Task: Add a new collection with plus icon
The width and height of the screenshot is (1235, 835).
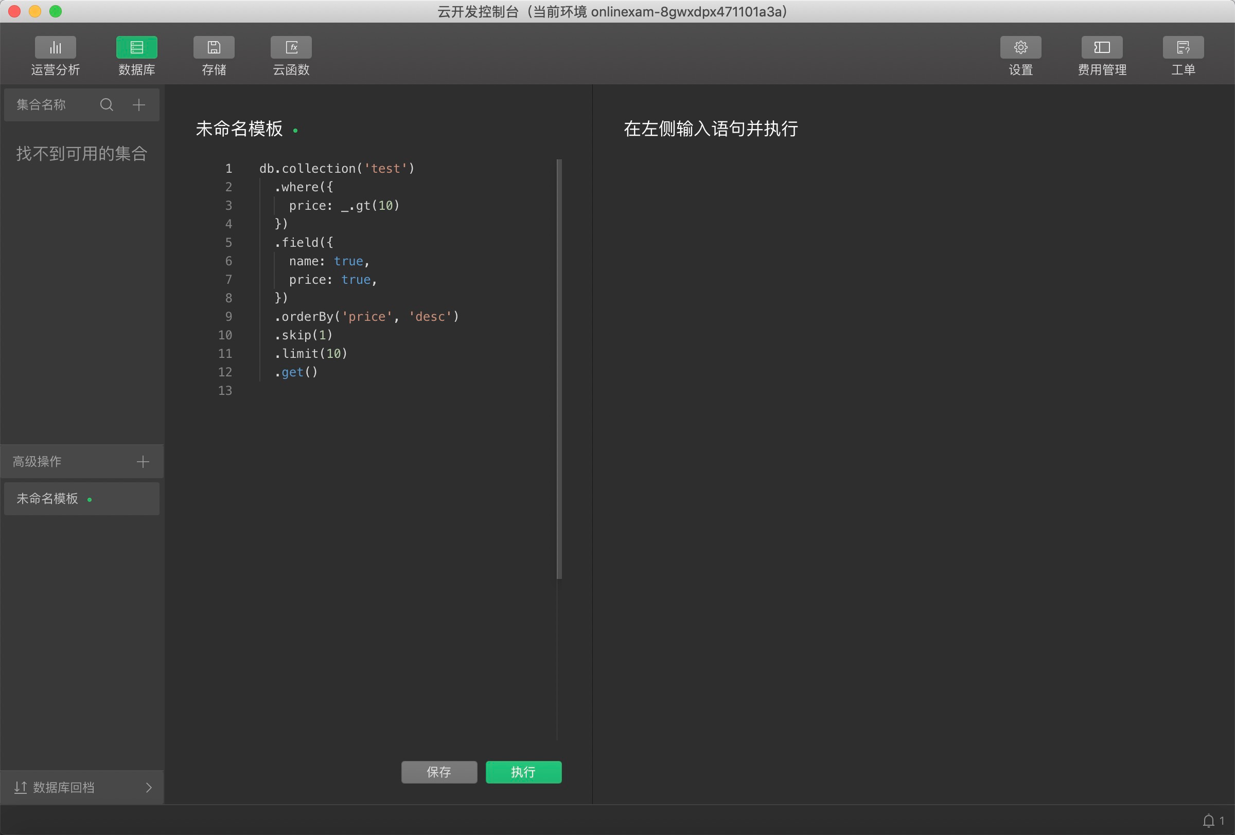Action: pos(139,105)
